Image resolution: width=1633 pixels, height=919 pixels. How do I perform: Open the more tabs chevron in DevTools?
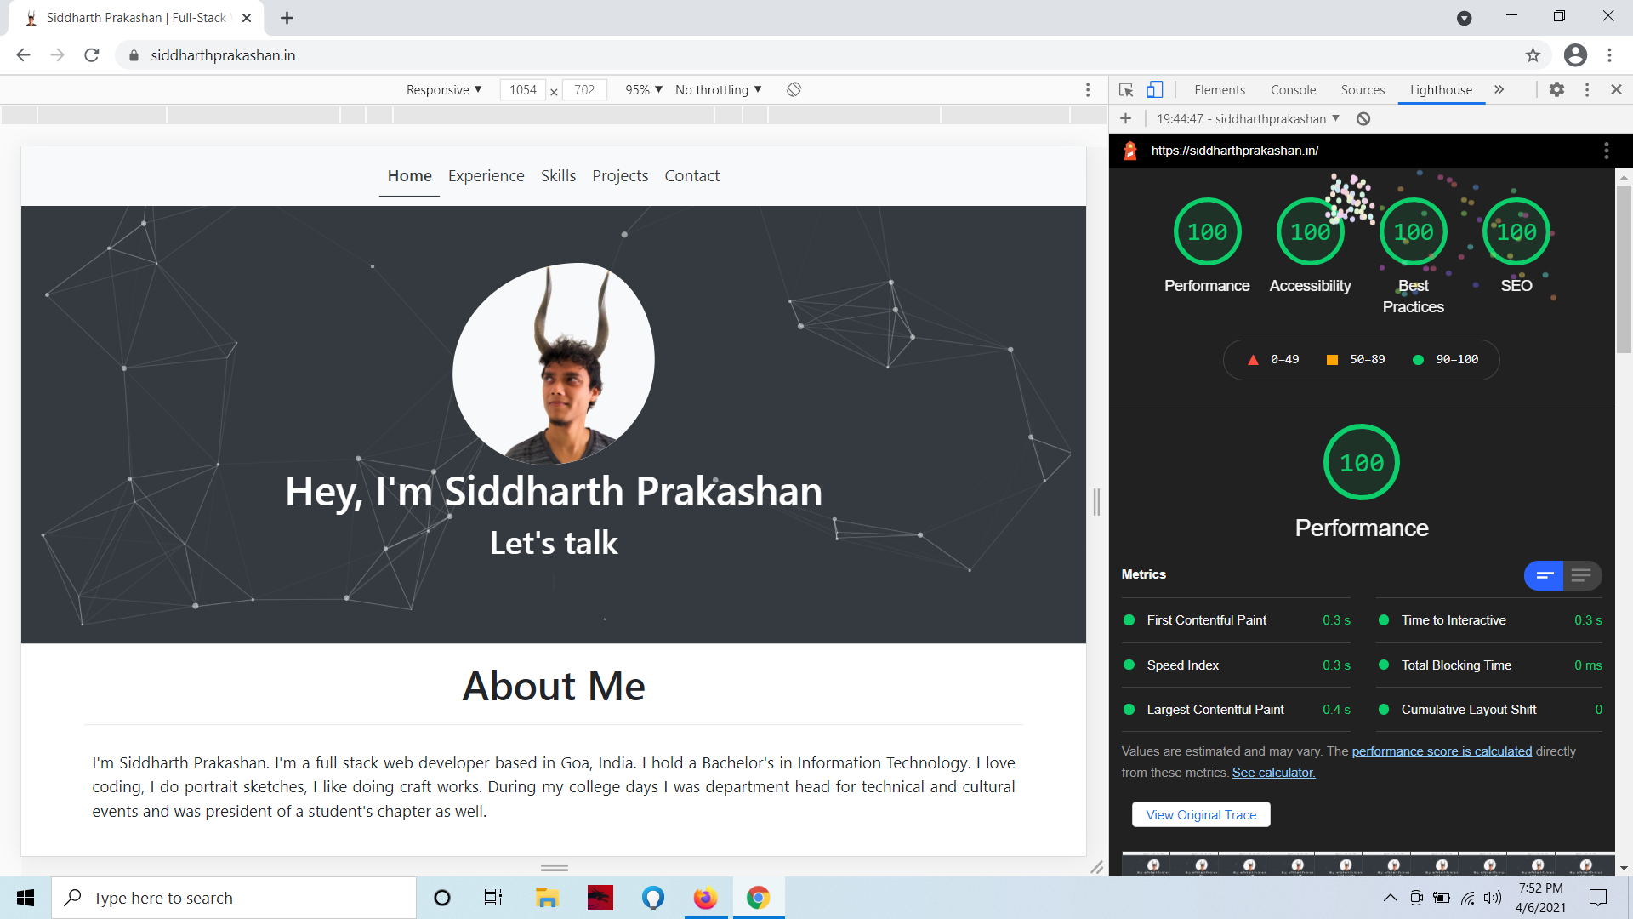pyautogui.click(x=1499, y=89)
